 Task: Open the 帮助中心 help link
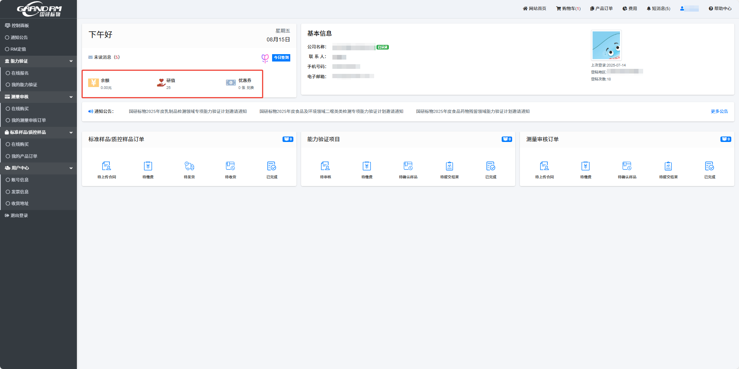coord(720,9)
